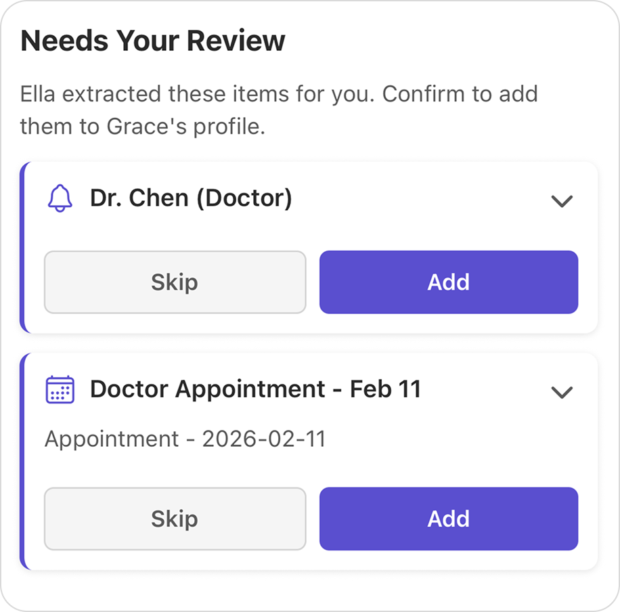Click the Ella extraction description text
This screenshot has height=612, width=620.
[279, 110]
